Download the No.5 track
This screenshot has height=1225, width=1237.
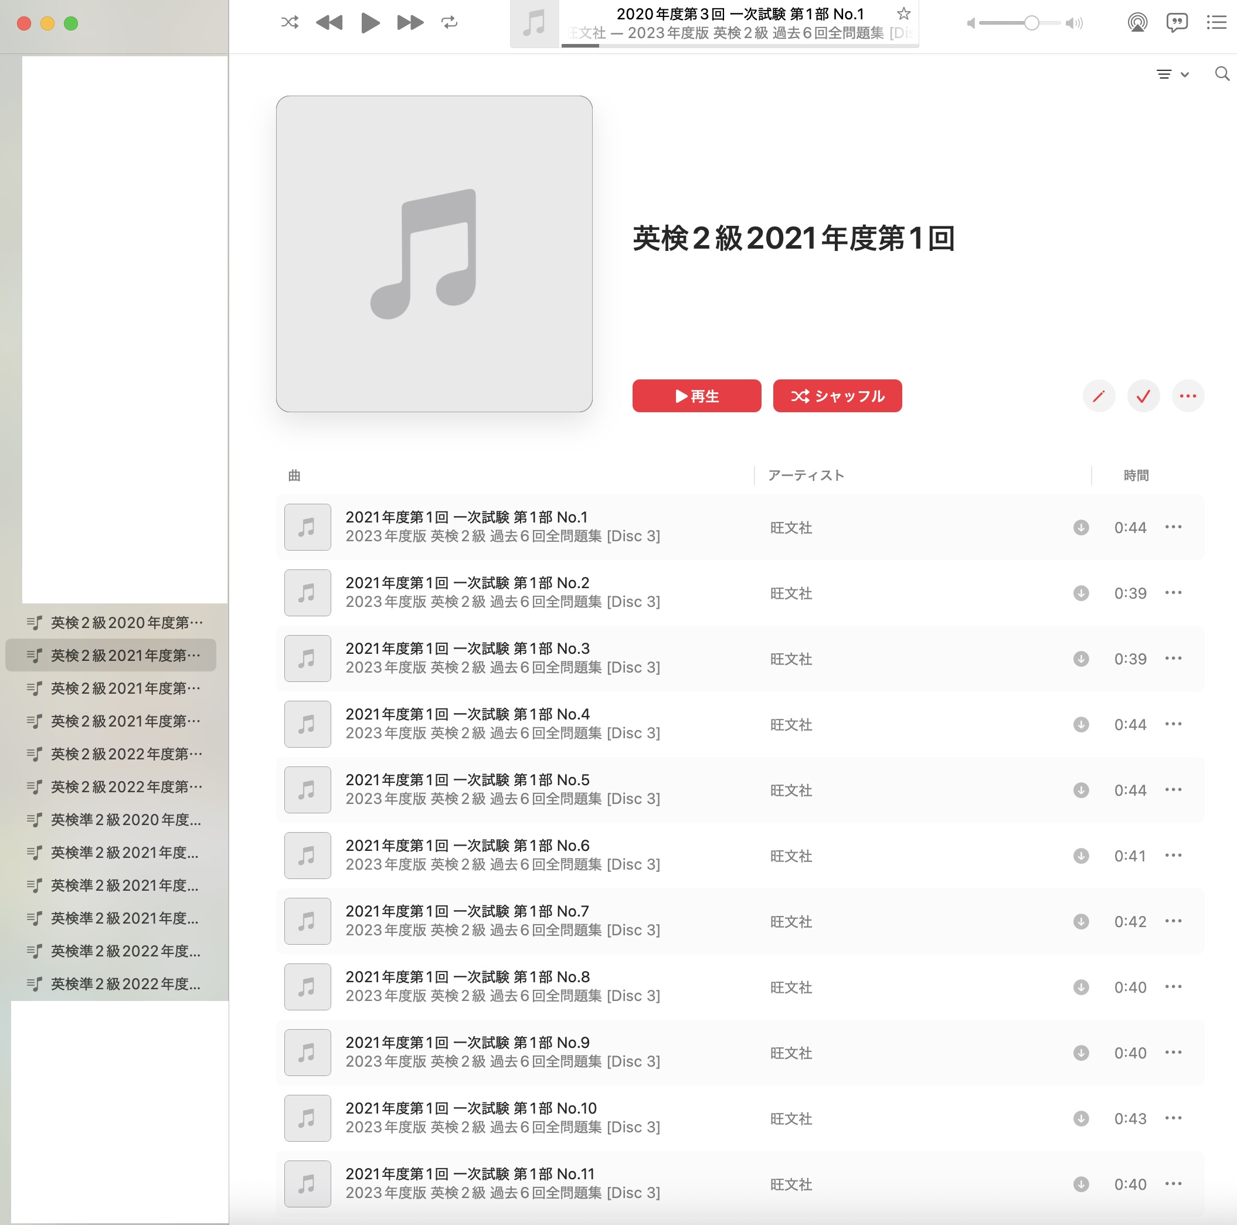[1081, 789]
